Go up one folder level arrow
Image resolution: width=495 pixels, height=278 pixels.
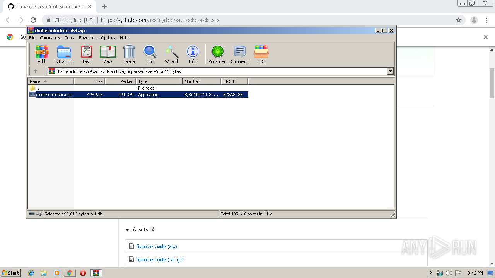point(36,71)
